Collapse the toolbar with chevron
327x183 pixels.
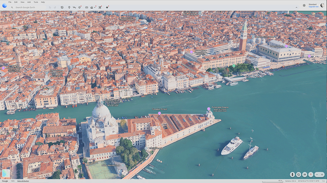pos(296,7)
